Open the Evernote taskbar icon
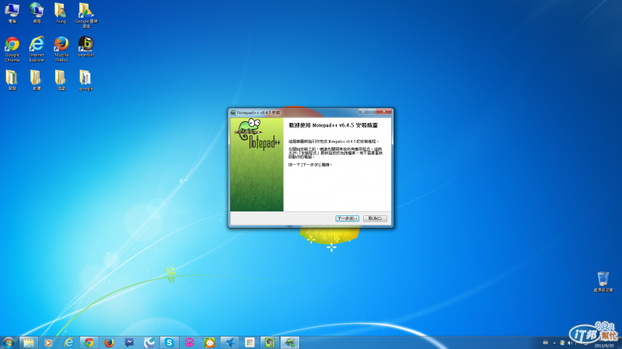Screen dimensions: 622x349 coord(270,343)
